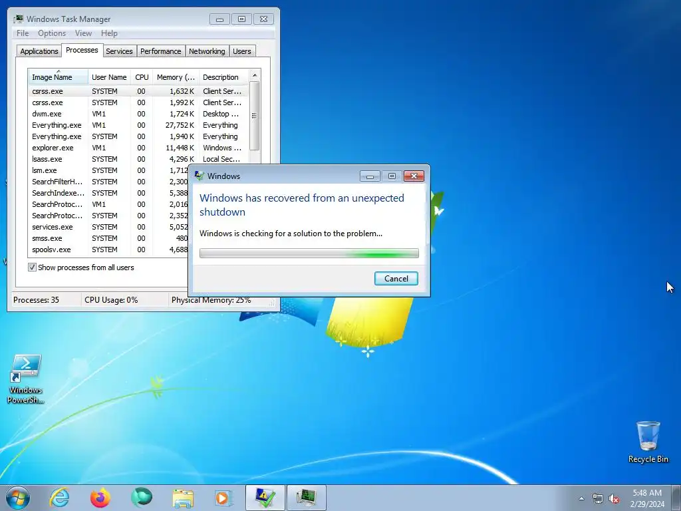
Task: Open the Help menu in Task Manager
Action: (x=109, y=33)
